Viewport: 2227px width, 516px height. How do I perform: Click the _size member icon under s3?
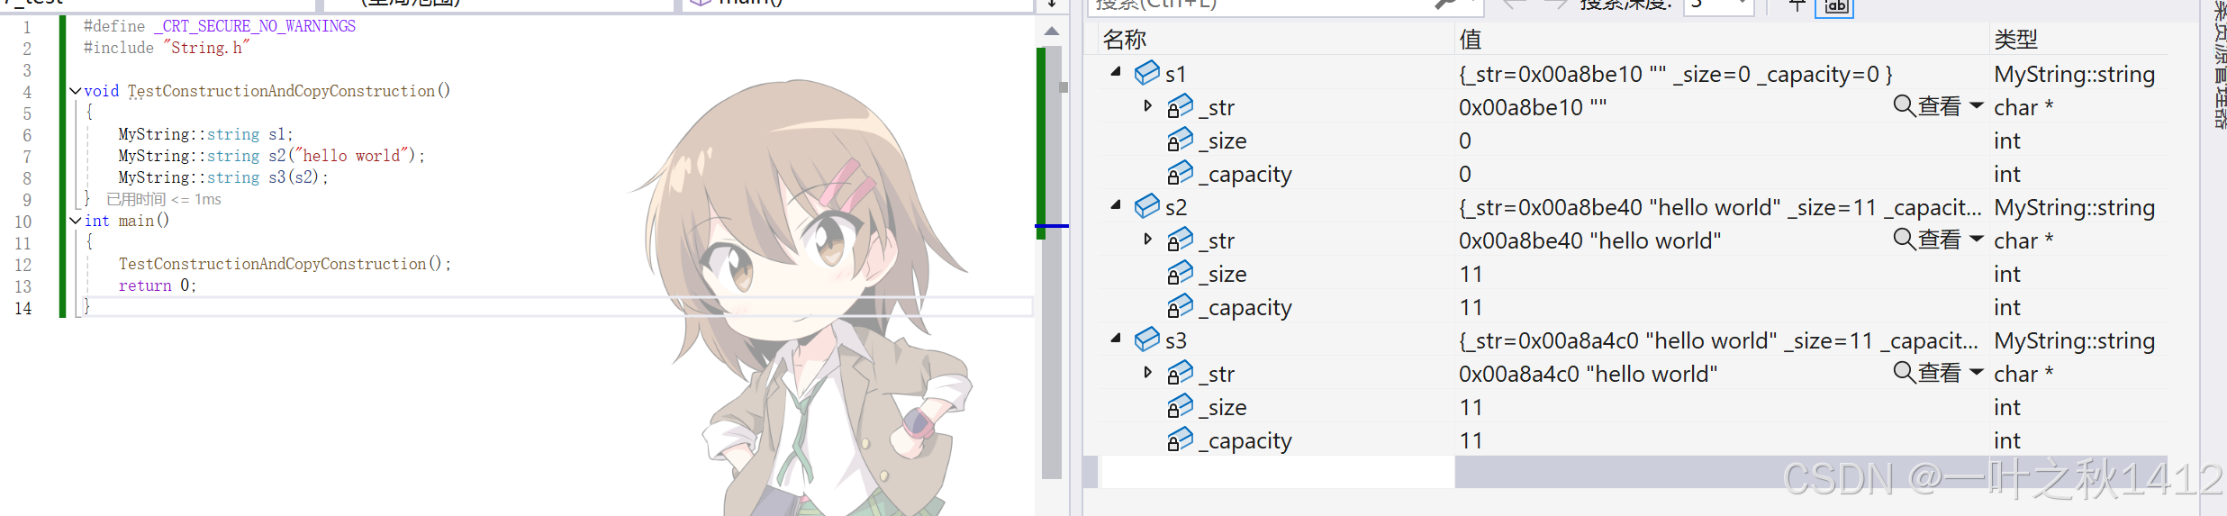tap(1180, 407)
